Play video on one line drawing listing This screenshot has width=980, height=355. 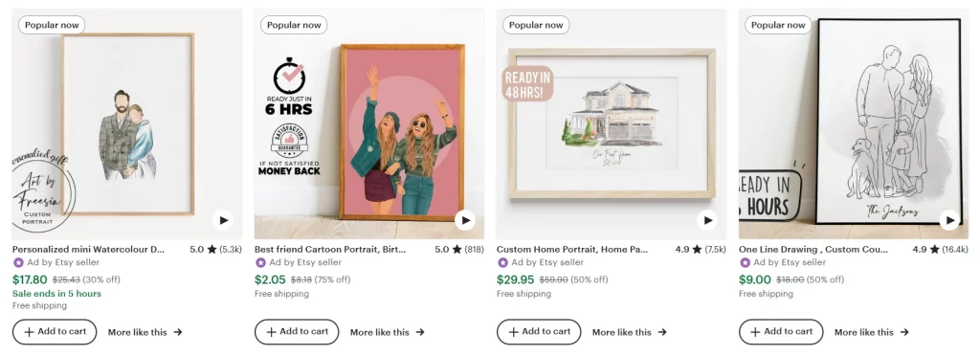coord(949,220)
